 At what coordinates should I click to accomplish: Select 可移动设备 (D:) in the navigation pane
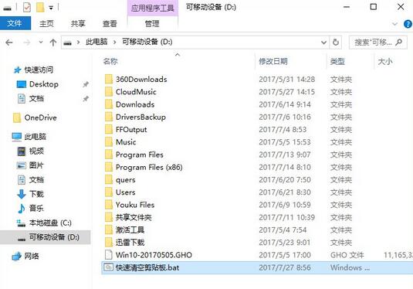[54, 237]
